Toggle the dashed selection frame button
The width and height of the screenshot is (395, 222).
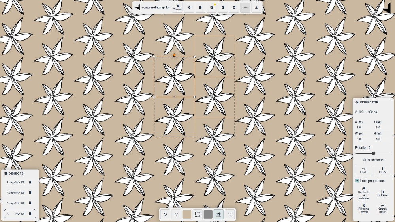(x=197, y=214)
